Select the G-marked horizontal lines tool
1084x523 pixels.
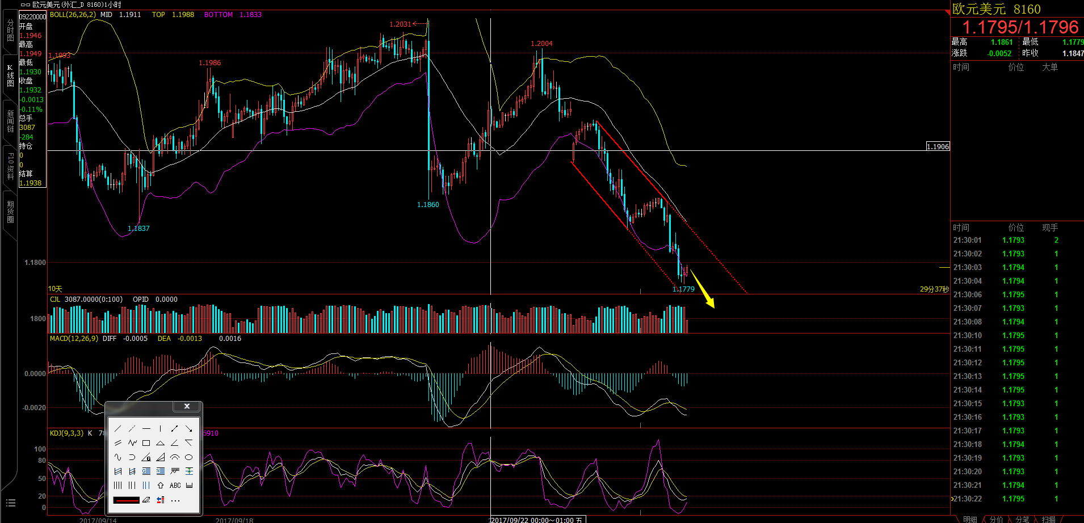pyautogui.click(x=146, y=471)
